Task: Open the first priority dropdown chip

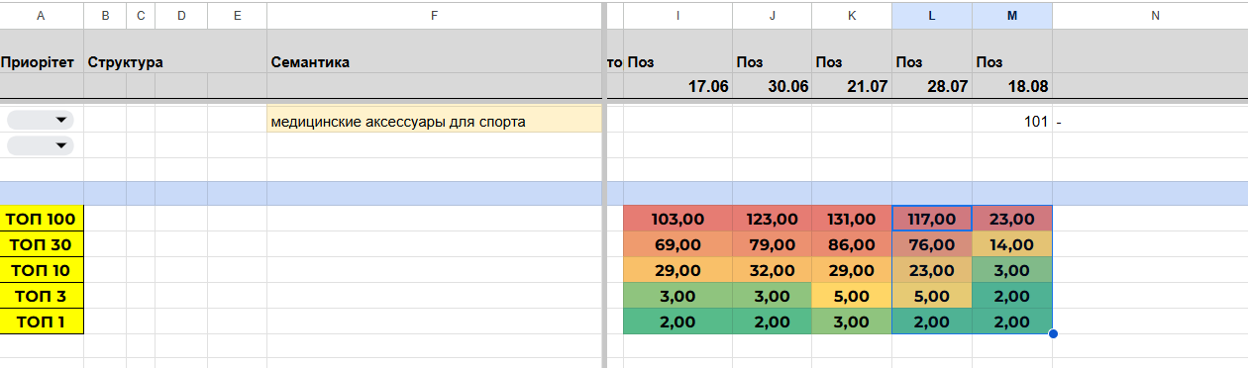Action: pyautogui.click(x=41, y=120)
